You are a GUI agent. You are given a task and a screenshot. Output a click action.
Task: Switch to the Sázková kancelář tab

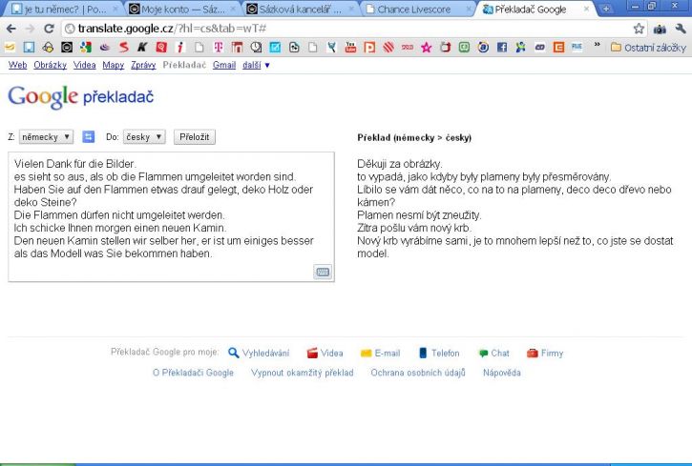(300, 10)
